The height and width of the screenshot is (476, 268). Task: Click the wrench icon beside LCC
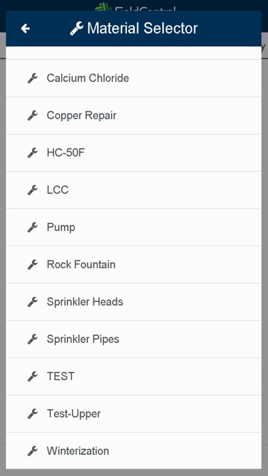click(x=32, y=190)
